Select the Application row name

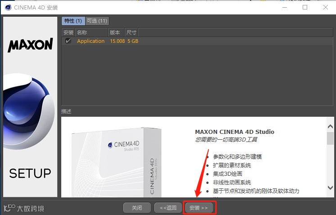tap(91, 41)
